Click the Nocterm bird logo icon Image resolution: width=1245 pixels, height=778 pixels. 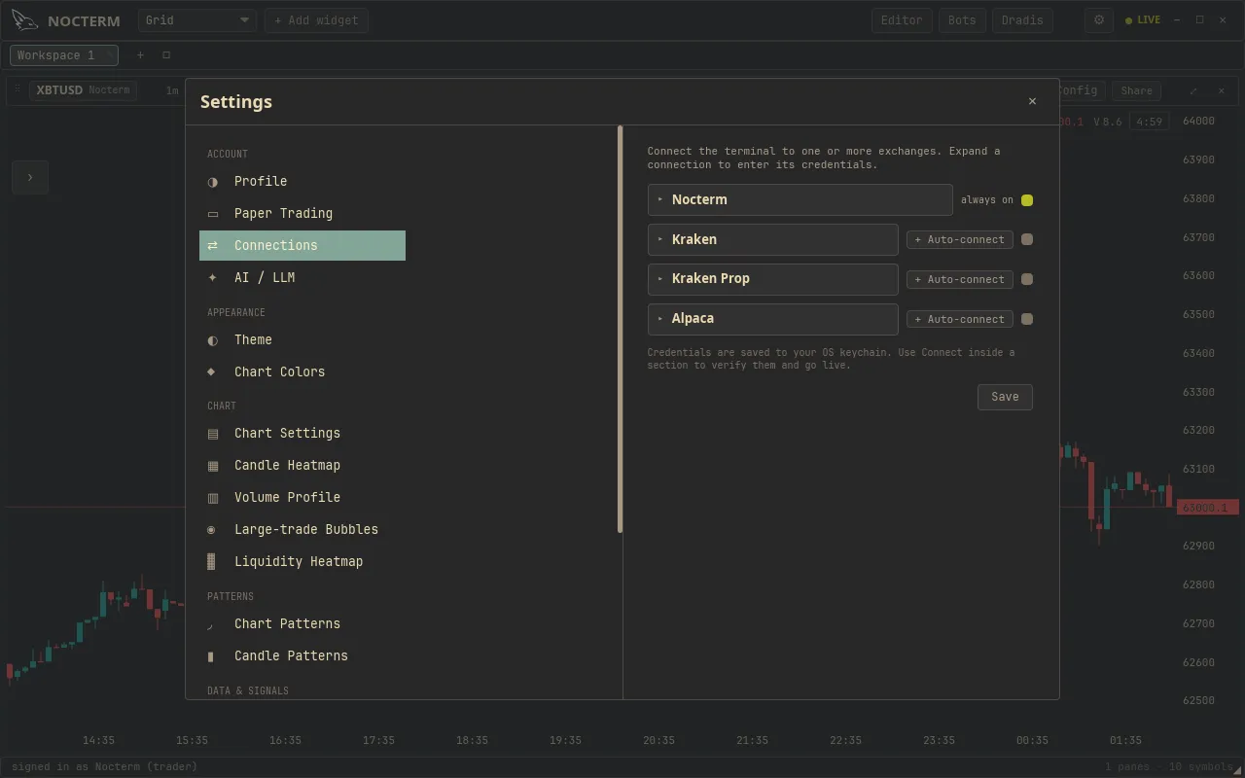pos(25,20)
